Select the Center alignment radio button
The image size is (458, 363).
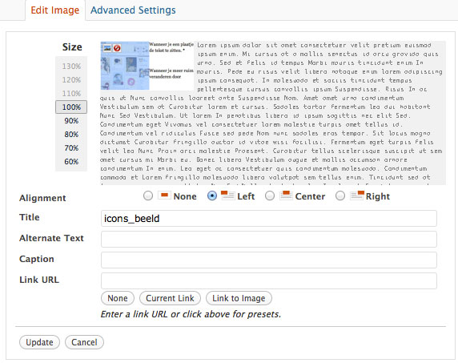click(x=270, y=196)
